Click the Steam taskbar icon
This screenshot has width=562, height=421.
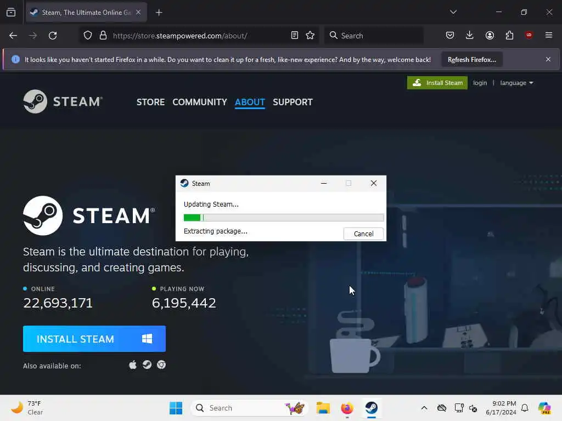pyautogui.click(x=372, y=408)
